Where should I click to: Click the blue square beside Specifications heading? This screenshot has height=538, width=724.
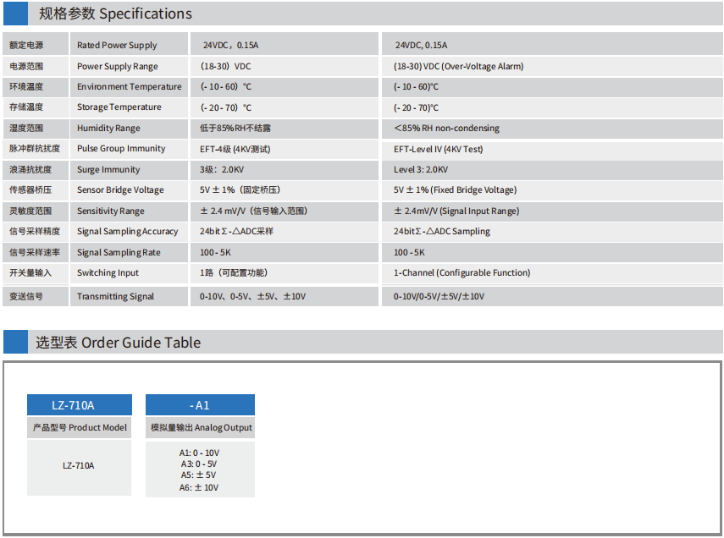pyautogui.click(x=15, y=14)
